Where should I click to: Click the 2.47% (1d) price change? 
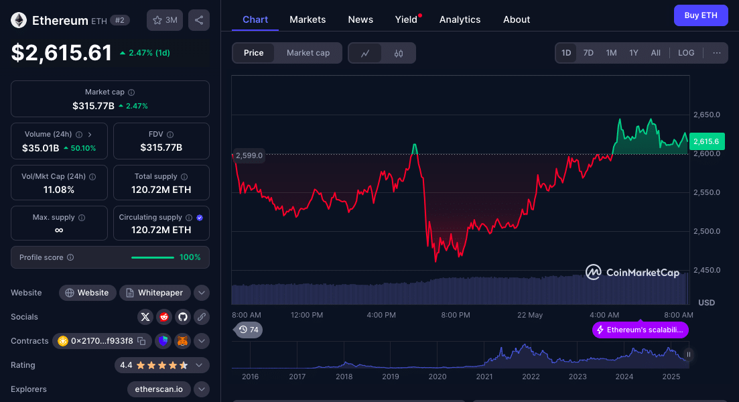145,53
